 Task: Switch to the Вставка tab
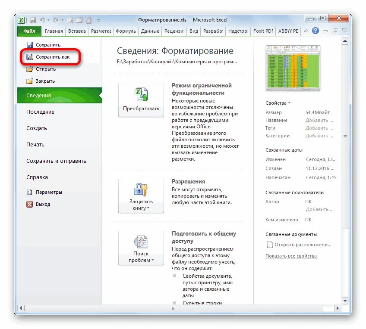pyautogui.click(x=77, y=31)
